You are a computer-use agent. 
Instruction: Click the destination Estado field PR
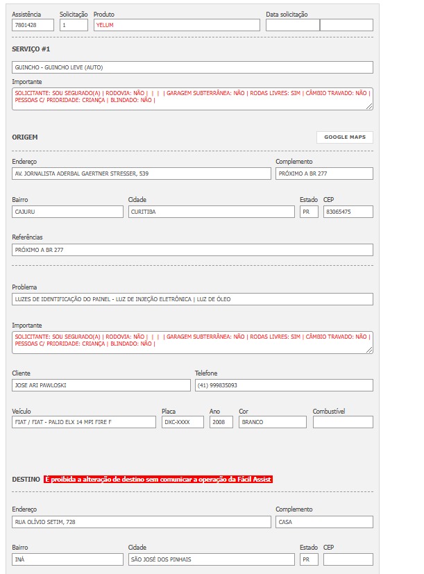309,559
